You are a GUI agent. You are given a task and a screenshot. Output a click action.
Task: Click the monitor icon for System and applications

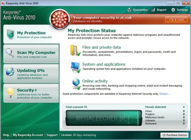[76, 67]
